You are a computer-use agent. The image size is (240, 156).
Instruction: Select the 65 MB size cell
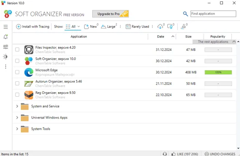pyautogui.click(x=191, y=95)
